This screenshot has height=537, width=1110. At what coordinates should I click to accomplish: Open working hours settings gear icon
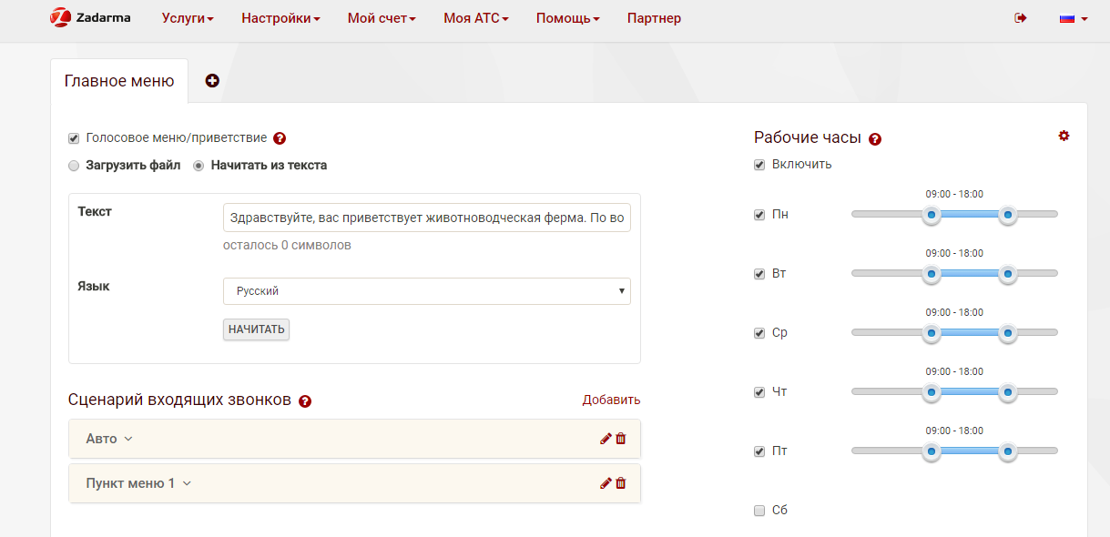click(x=1064, y=136)
